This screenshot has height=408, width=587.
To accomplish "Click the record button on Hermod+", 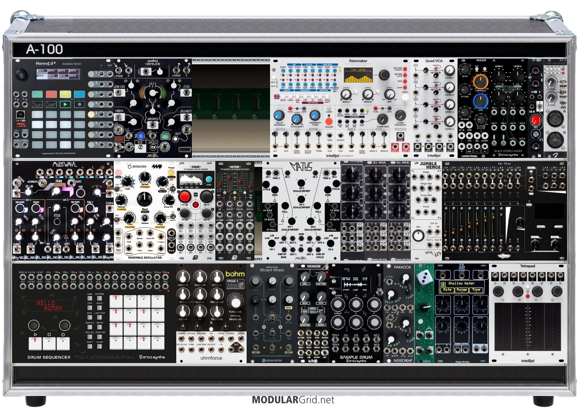I will pos(79,105).
